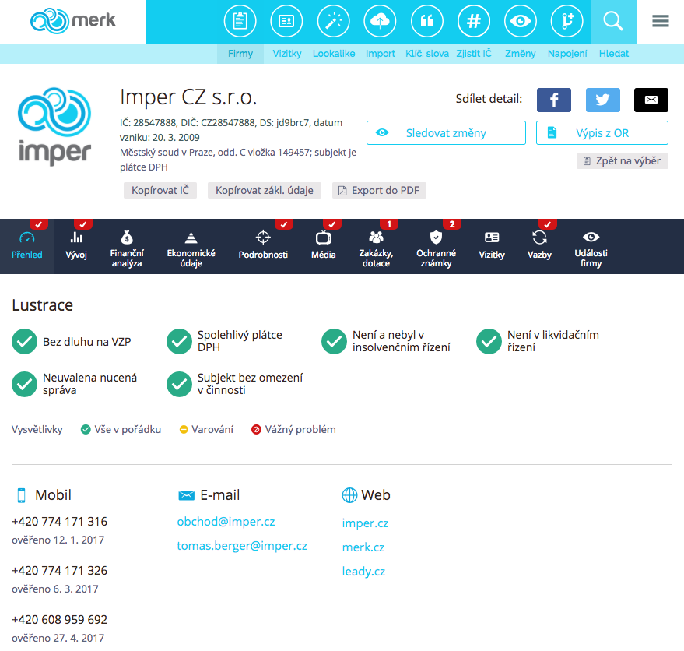
Task: Click Vážný problém legend item
Action: point(293,430)
